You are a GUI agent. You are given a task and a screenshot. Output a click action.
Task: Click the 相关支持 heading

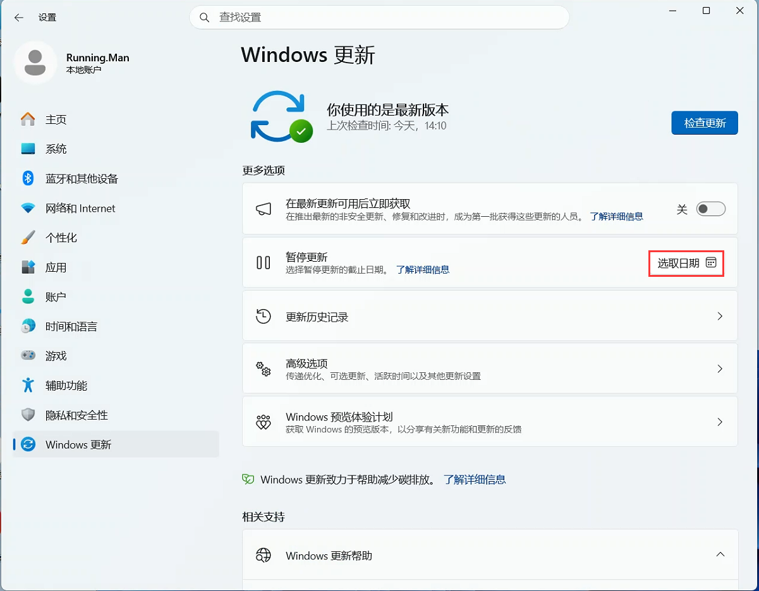264,517
